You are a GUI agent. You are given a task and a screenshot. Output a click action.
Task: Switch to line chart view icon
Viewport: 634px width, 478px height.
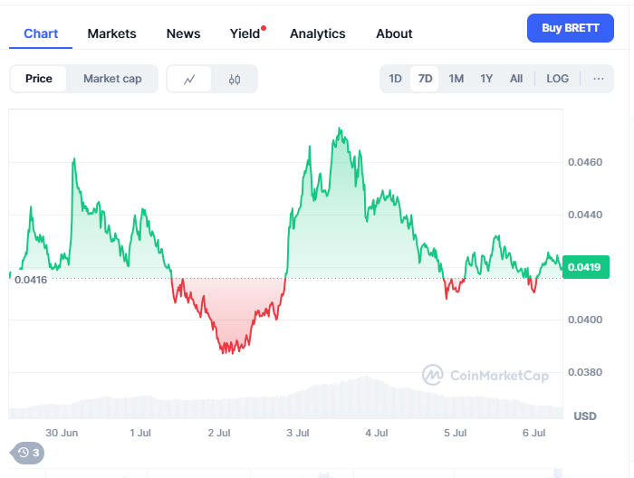(189, 79)
